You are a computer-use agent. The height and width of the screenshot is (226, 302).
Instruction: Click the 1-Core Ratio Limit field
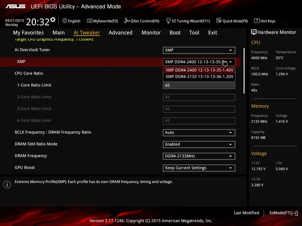[x=199, y=86]
